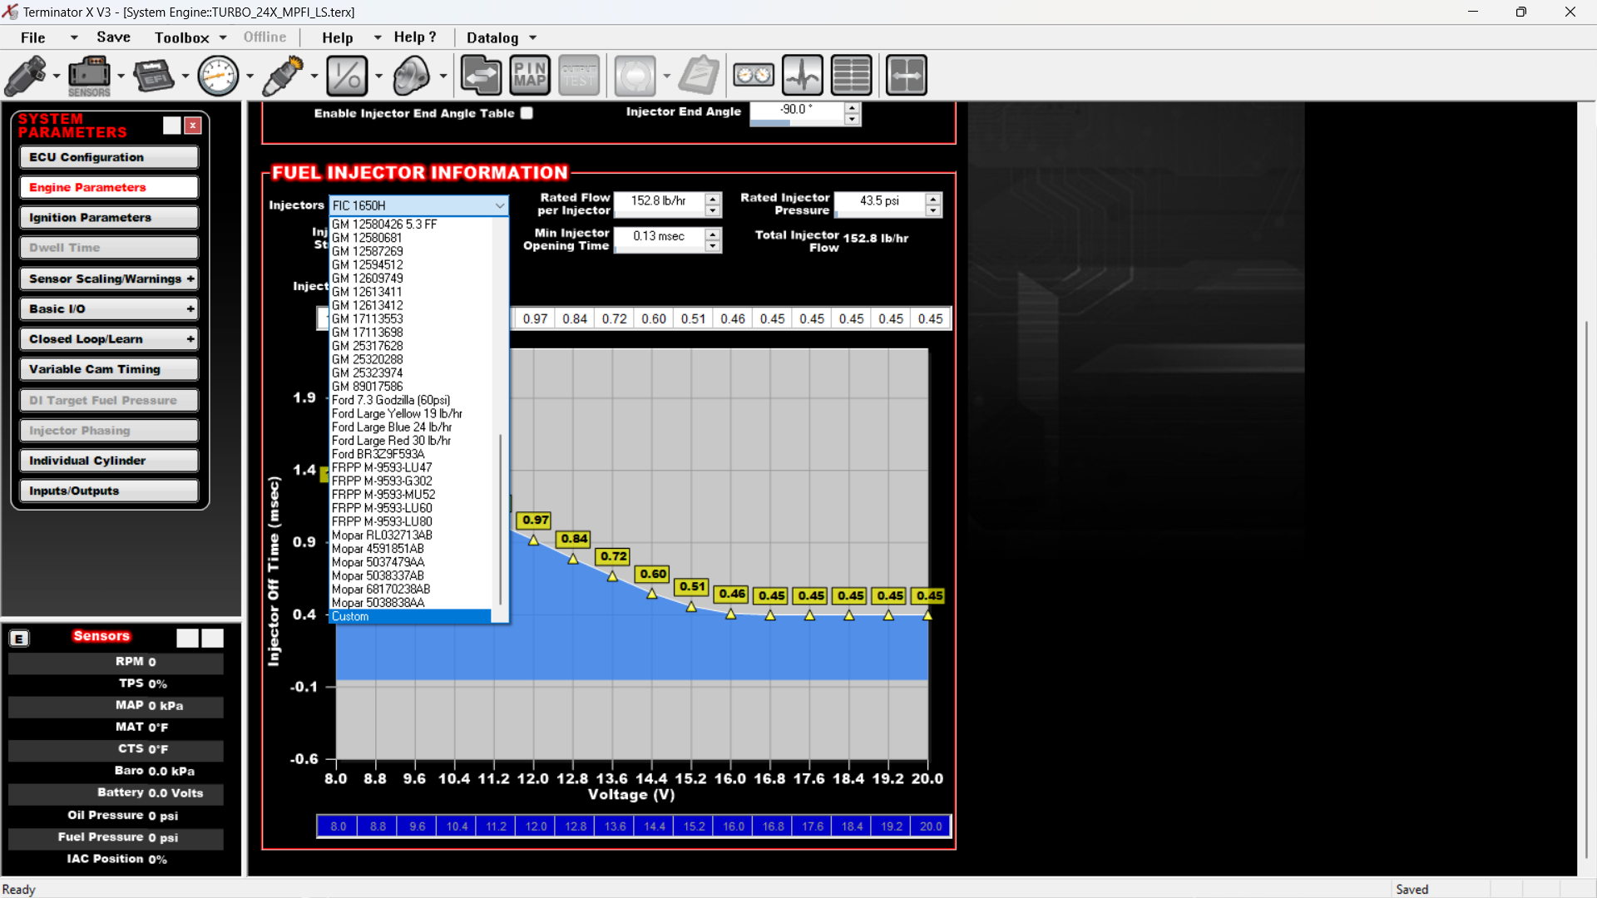Expand the fuel injector icon dropdown arrow
Screen dimensions: 1597x898
(57, 76)
